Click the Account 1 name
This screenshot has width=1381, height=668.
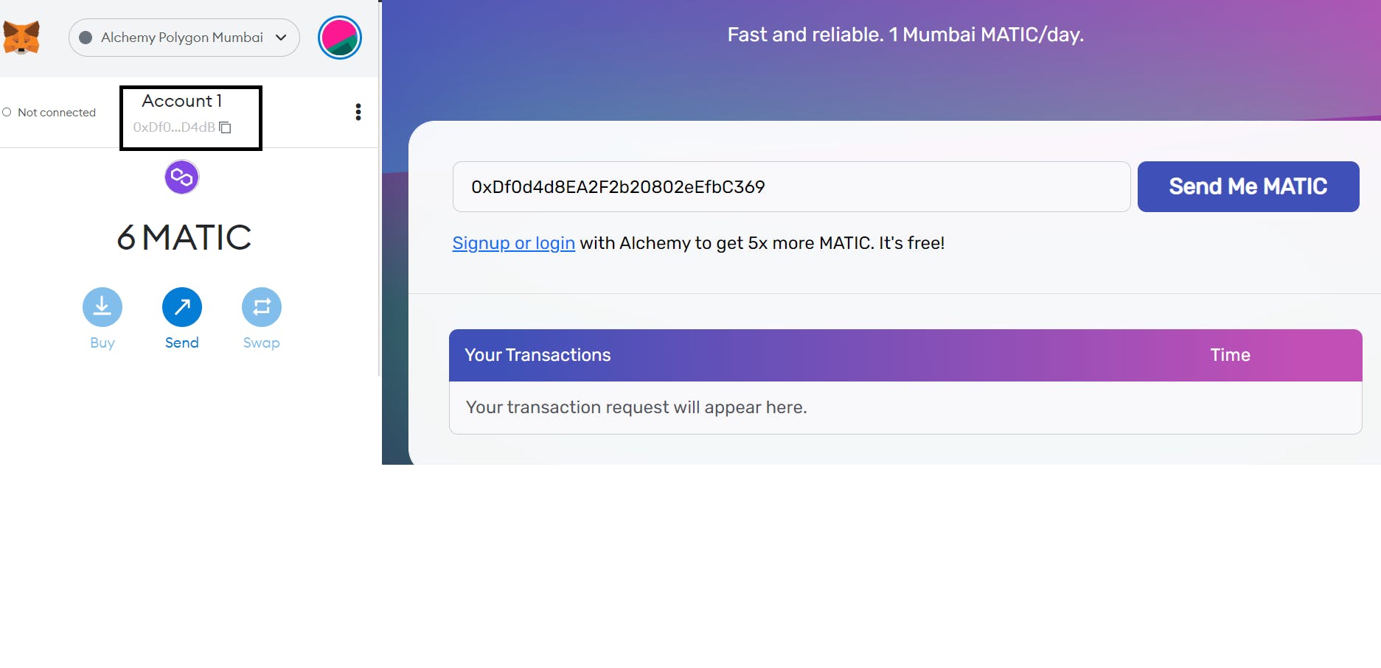point(182,101)
